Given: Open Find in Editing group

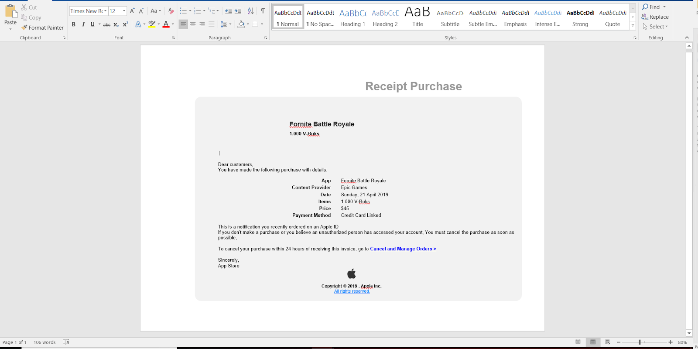Looking at the screenshot, I should click(x=650, y=7).
